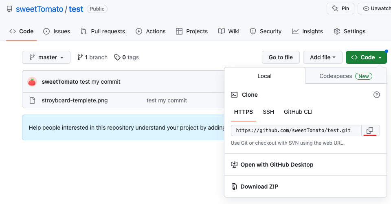Click the terminal icon next to Clone
The image size is (391, 204).
coord(234,95)
